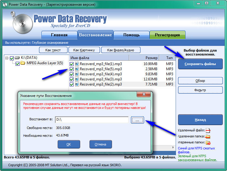Sort by the Тип column header
Viewport: 227px width, 171px height.
pyautogui.click(x=168, y=58)
